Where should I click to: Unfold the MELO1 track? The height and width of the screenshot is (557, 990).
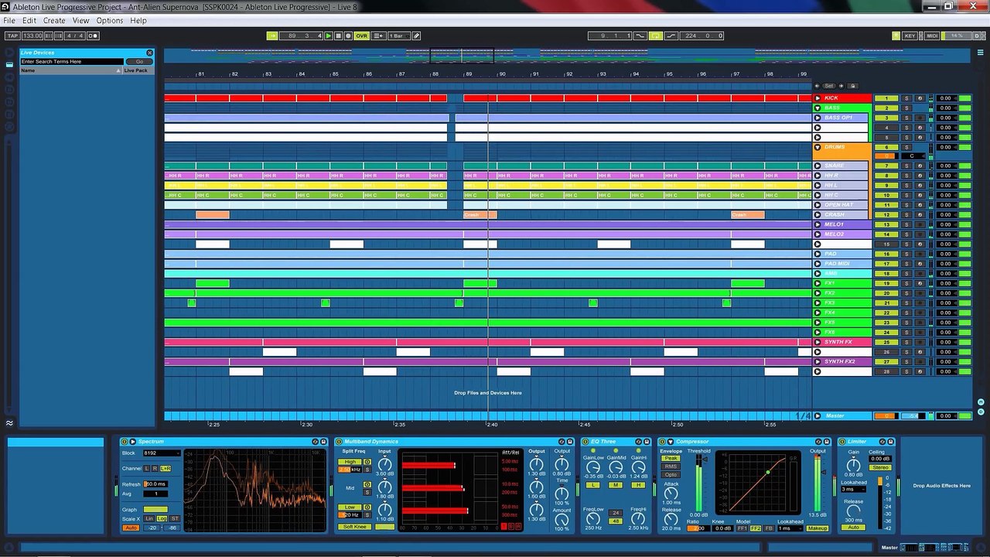[818, 224]
